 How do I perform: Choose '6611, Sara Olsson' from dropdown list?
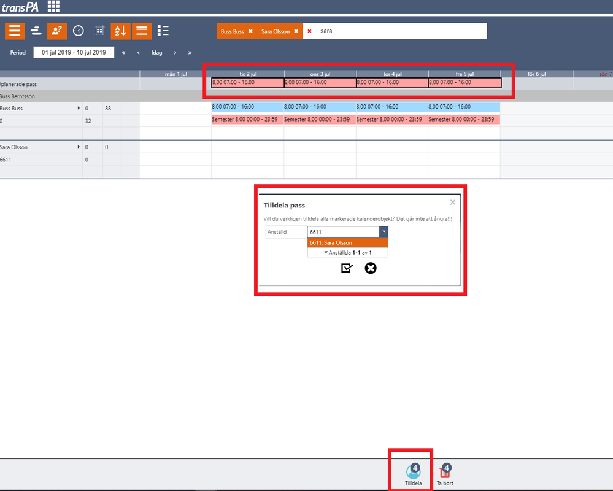coord(347,243)
